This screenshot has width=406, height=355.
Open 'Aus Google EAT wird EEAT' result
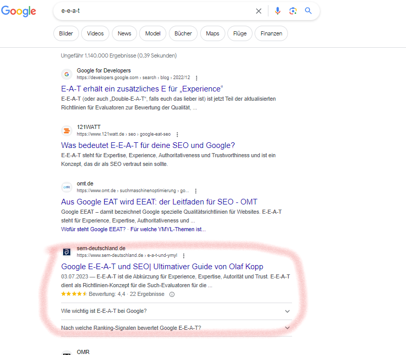tap(159, 202)
